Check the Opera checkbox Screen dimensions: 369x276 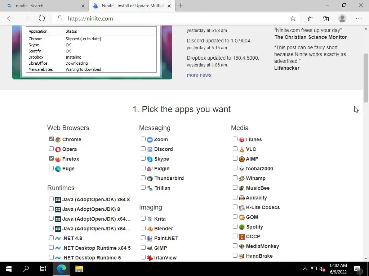click(x=51, y=148)
